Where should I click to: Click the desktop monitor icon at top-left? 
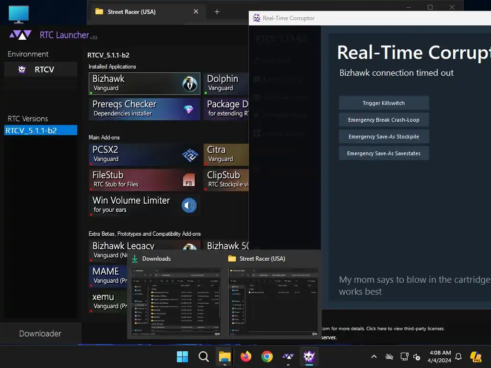point(19,14)
